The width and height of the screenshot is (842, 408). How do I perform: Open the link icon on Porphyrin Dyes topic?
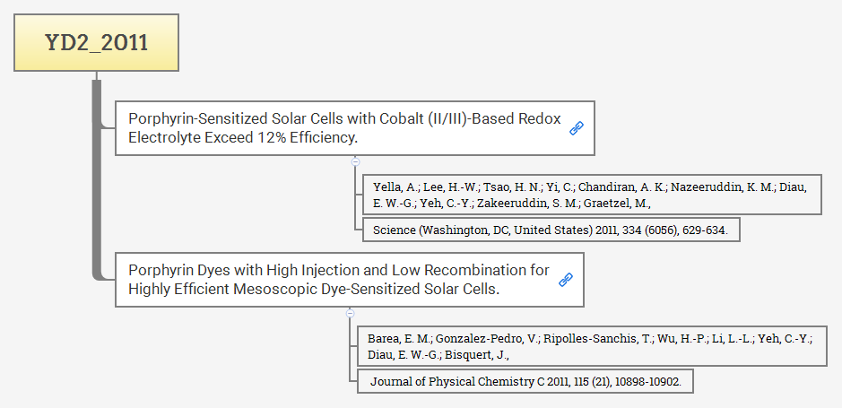pyautogui.click(x=566, y=280)
